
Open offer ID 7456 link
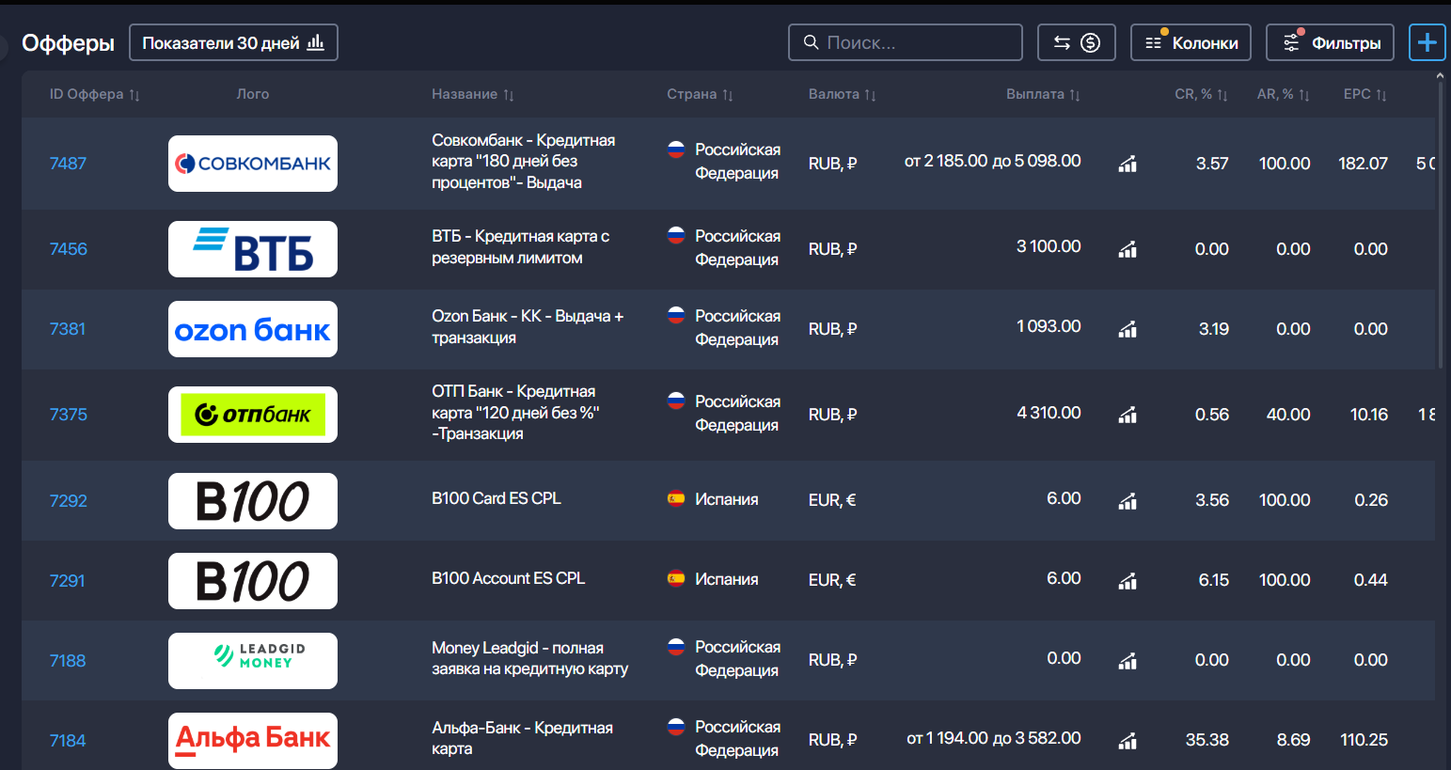click(68, 249)
